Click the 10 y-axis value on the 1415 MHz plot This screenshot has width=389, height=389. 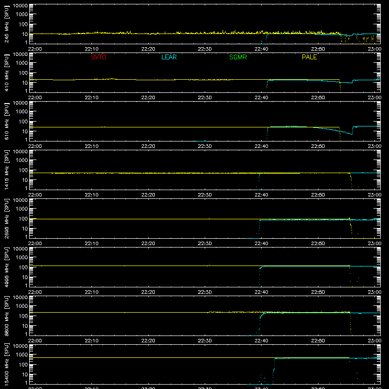25,180
